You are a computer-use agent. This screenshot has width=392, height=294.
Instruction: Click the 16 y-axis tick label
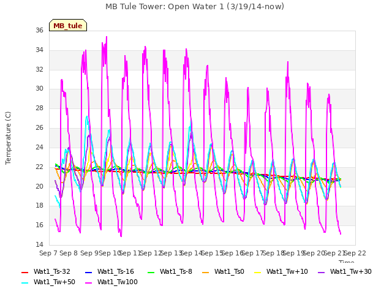click(x=39, y=225)
